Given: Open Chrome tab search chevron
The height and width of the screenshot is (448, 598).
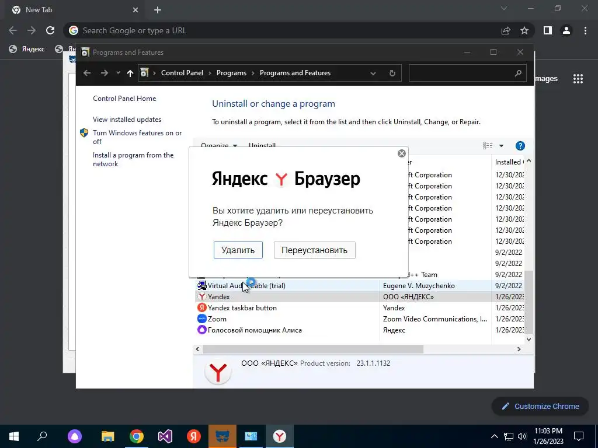Looking at the screenshot, I should 504,8.
